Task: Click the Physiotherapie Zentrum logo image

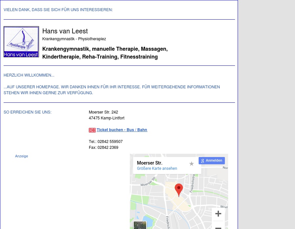Action: coord(21,42)
